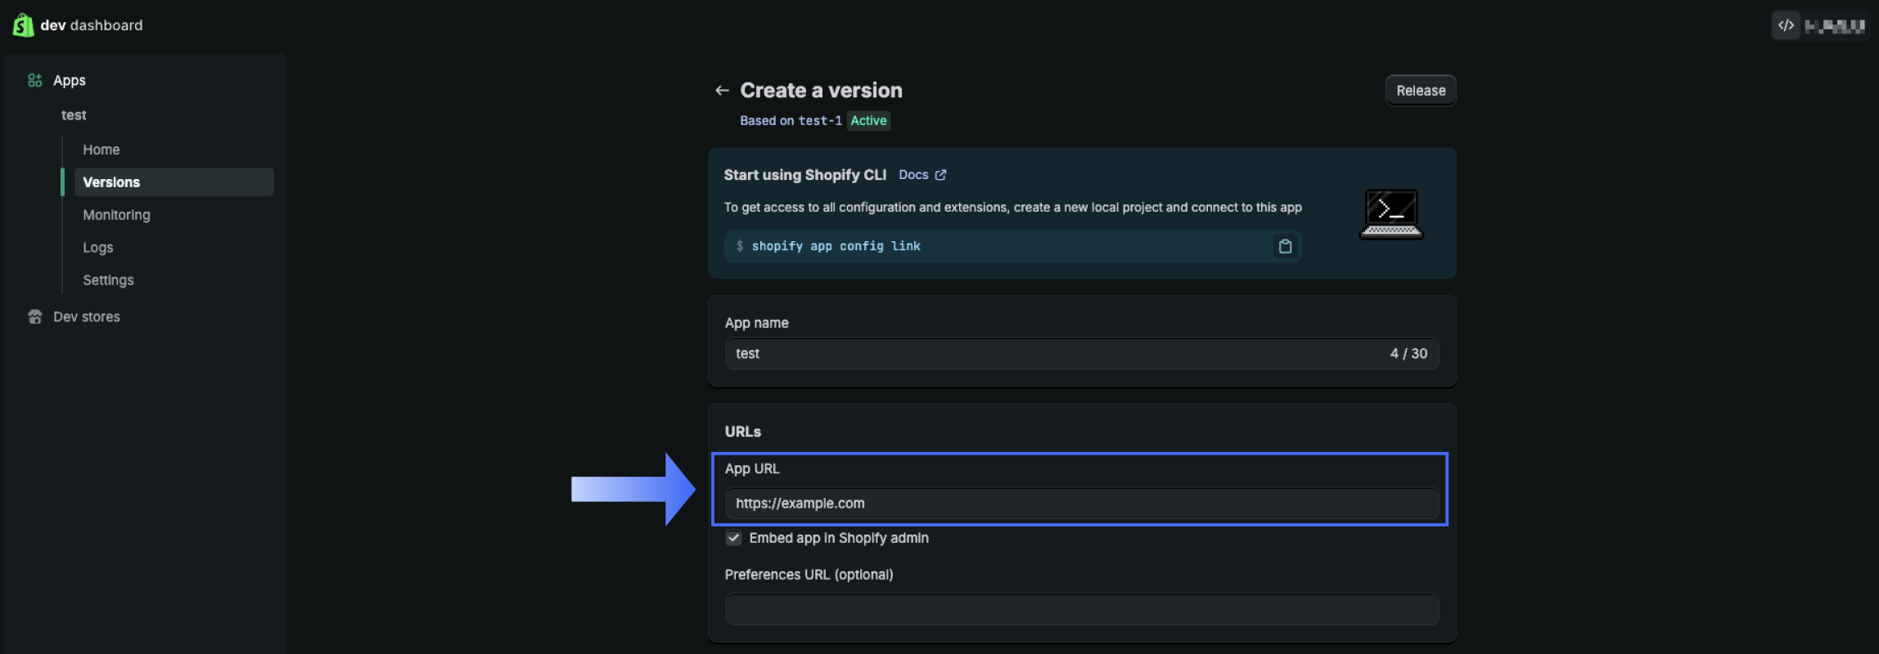Uncheck Embed app in Shopify admin
This screenshot has width=1879, height=654.
click(x=734, y=538)
